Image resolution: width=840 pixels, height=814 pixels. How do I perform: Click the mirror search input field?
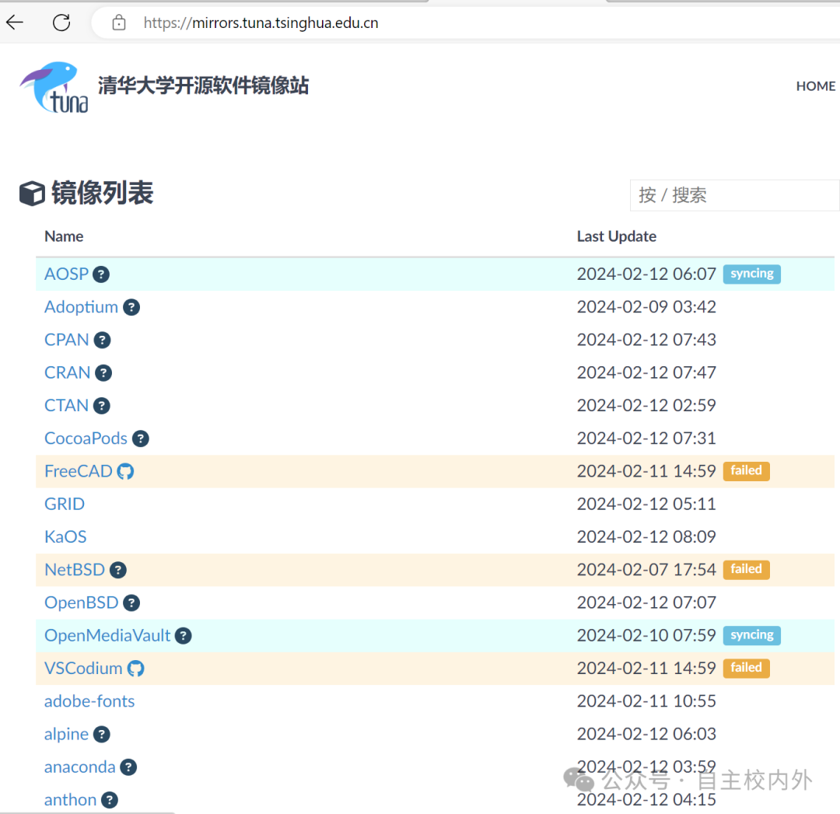pyautogui.click(x=734, y=195)
